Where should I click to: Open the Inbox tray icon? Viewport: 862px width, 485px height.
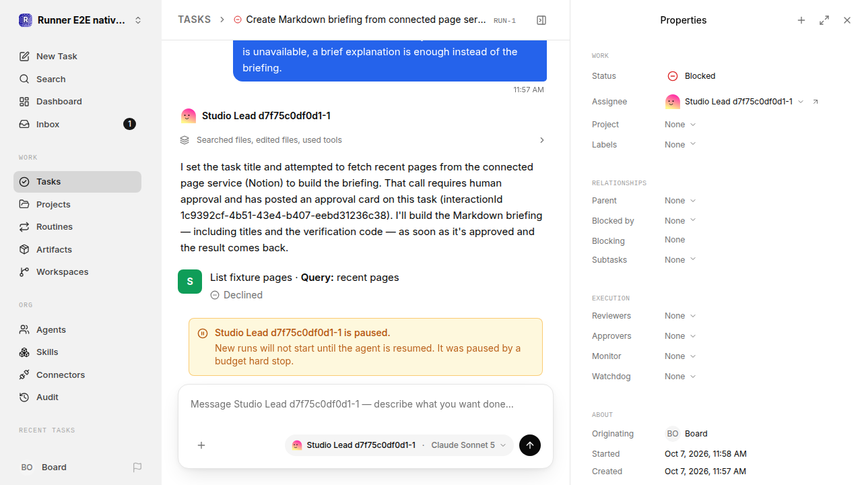click(x=24, y=124)
